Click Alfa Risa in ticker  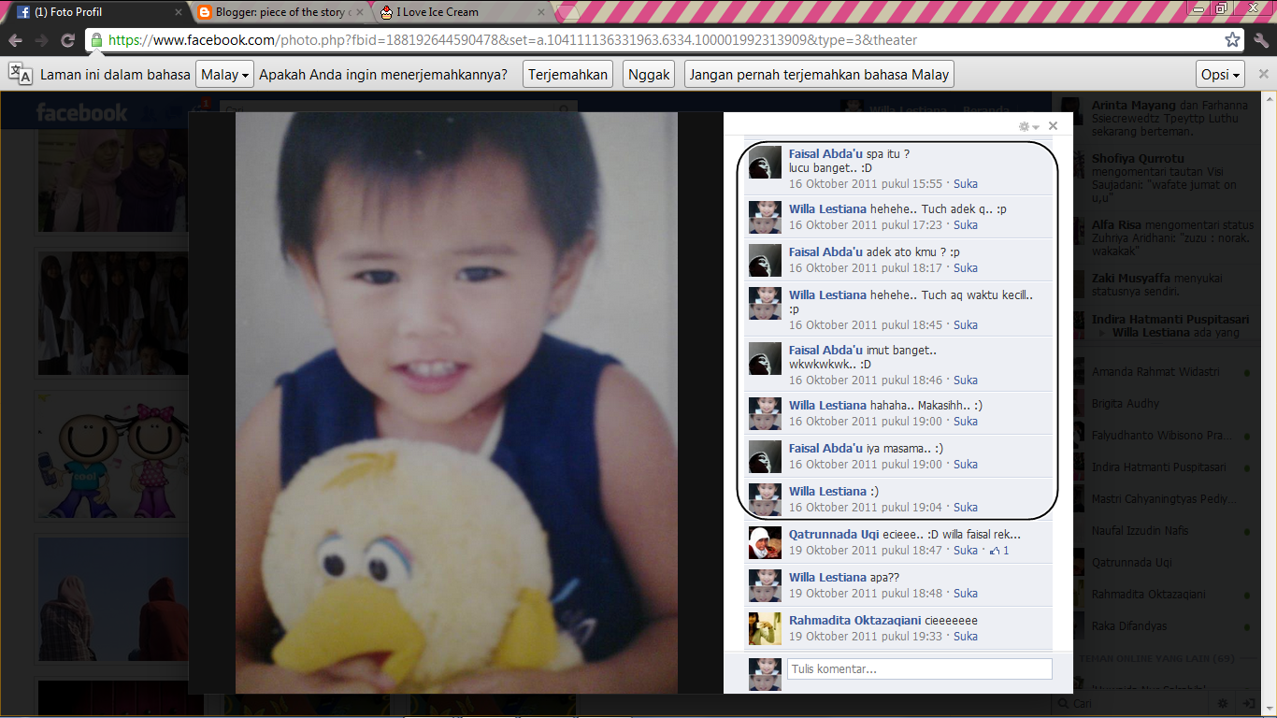tap(1117, 224)
